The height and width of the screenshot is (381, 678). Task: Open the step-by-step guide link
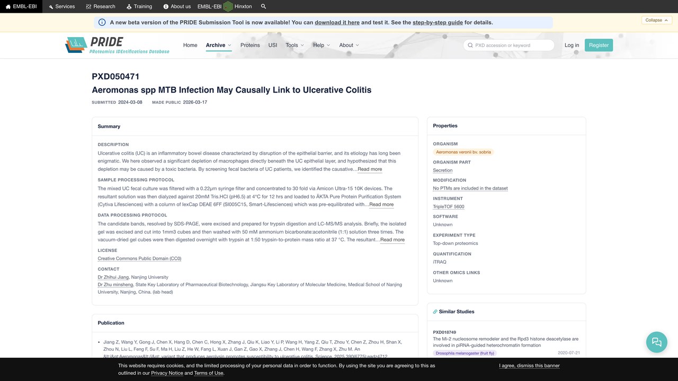click(x=438, y=22)
